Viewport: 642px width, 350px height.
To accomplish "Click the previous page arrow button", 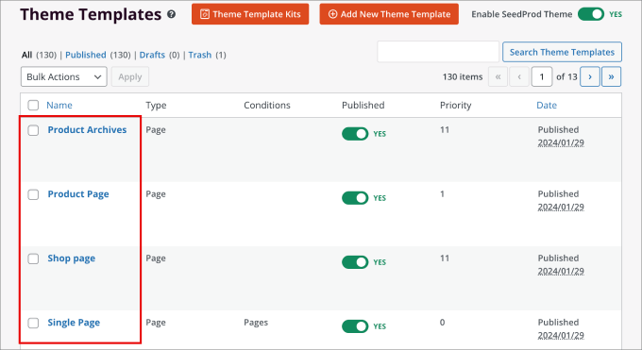I will pos(519,76).
